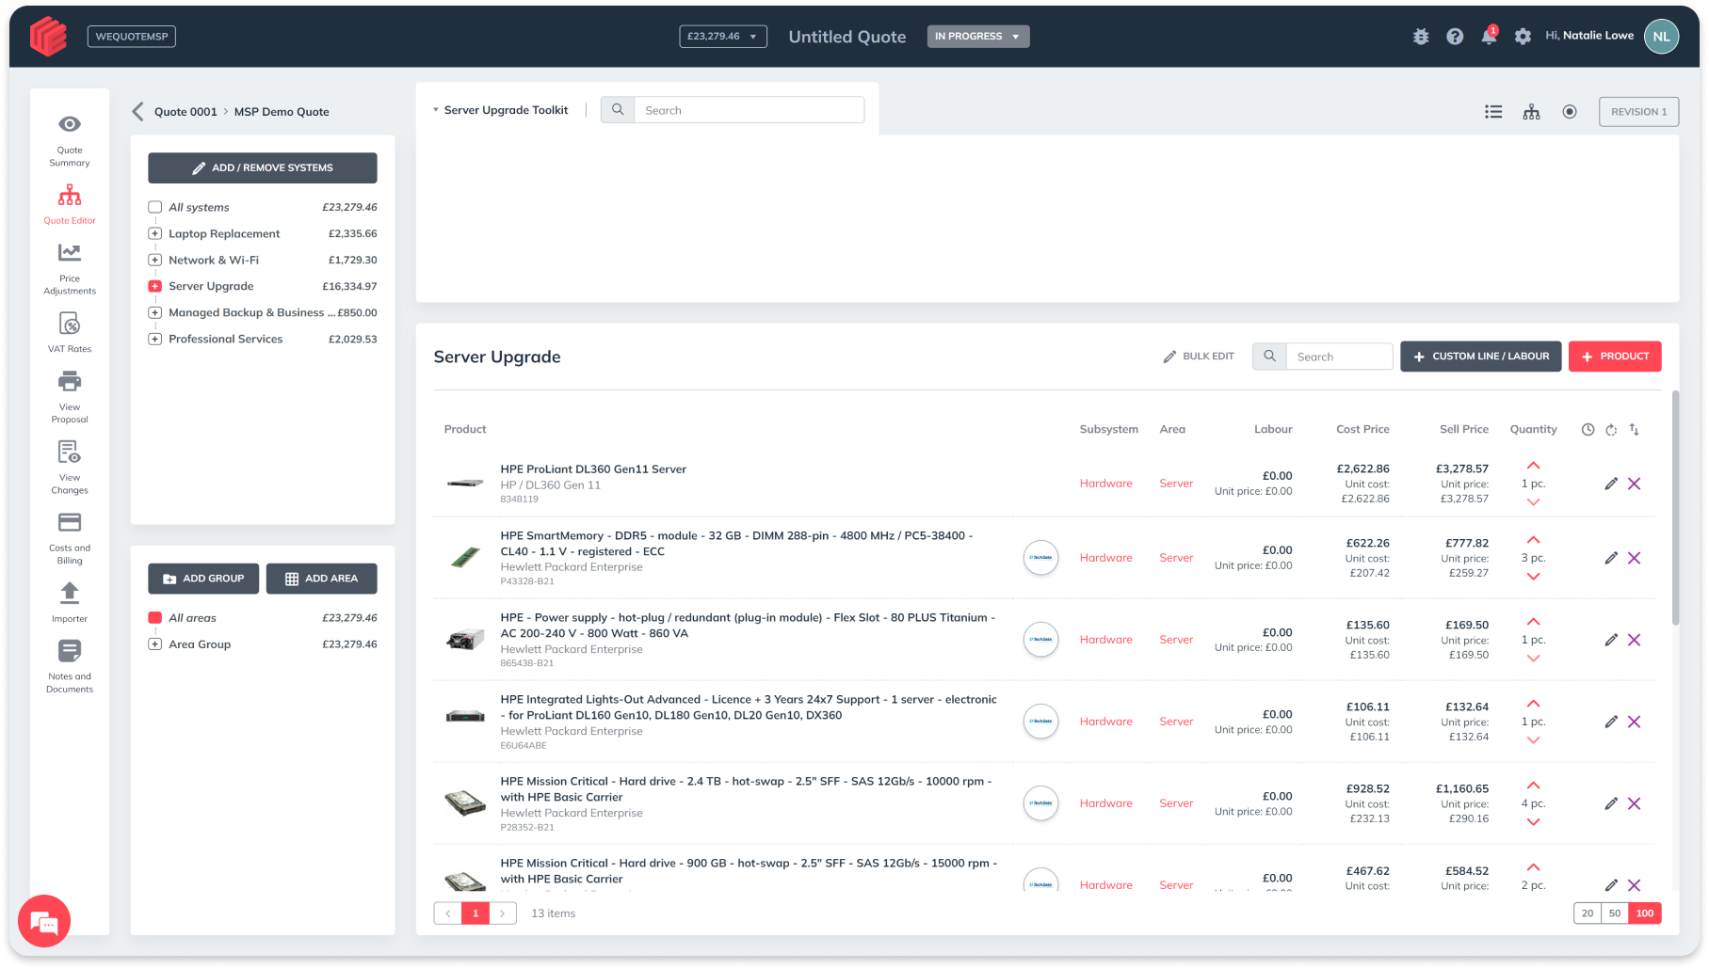Click the red Product button

[x=1615, y=357]
